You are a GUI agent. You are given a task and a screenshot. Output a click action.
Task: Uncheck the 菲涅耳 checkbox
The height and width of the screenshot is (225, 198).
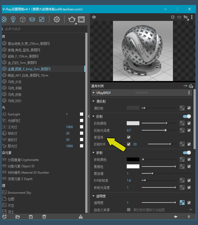(x=129, y=137)
